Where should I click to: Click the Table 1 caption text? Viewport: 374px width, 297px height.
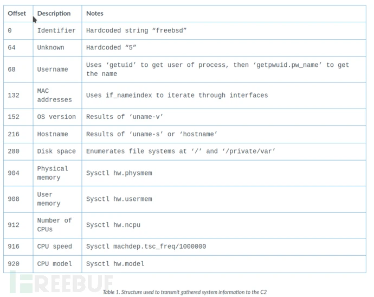(x=185, y=292)
